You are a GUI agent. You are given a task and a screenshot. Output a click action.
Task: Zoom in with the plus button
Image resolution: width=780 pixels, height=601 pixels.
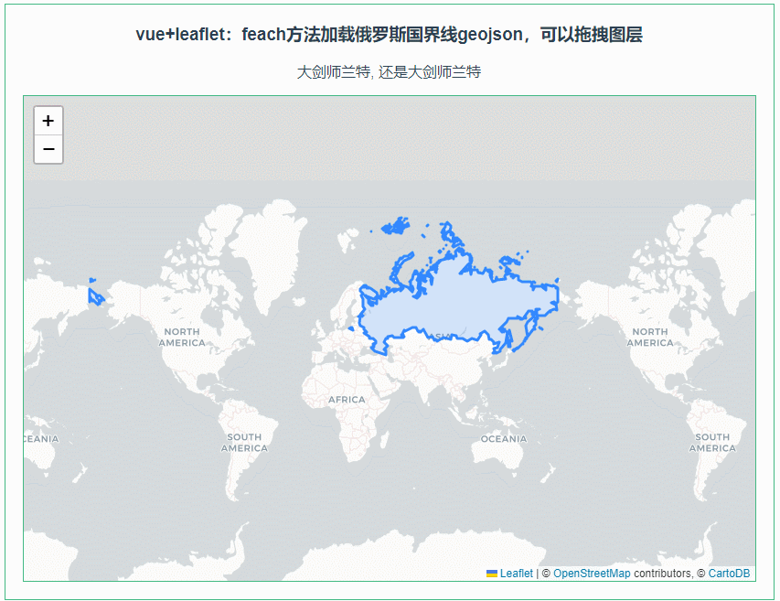pyautogui.click(x=48, y=121)
